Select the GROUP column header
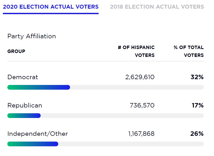214x156 pixels. tap(16, 51)
